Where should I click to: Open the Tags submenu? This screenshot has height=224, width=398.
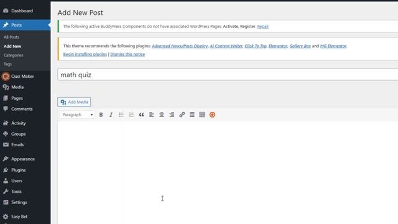point(7,64)
